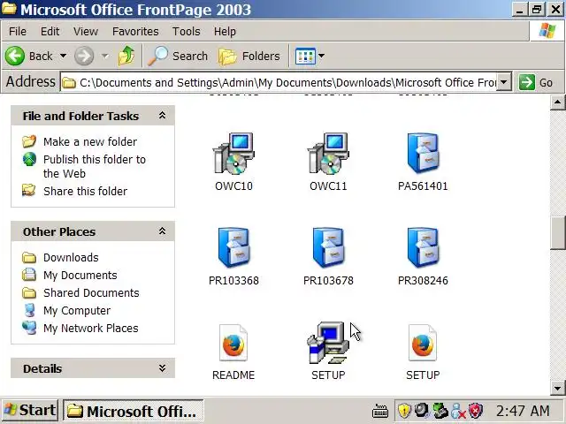This screenshot has height=424, width=566.
Task: Collapse the Other Places panel
Action: [162, 231]
